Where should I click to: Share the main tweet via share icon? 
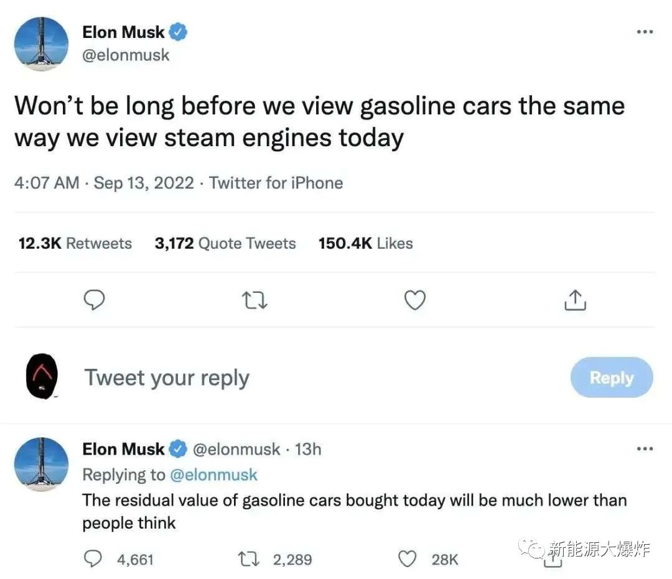point(575,300)
